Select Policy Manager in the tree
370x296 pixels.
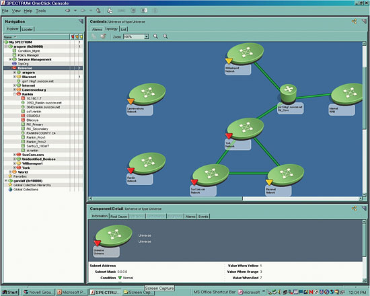tap(28, 55)
